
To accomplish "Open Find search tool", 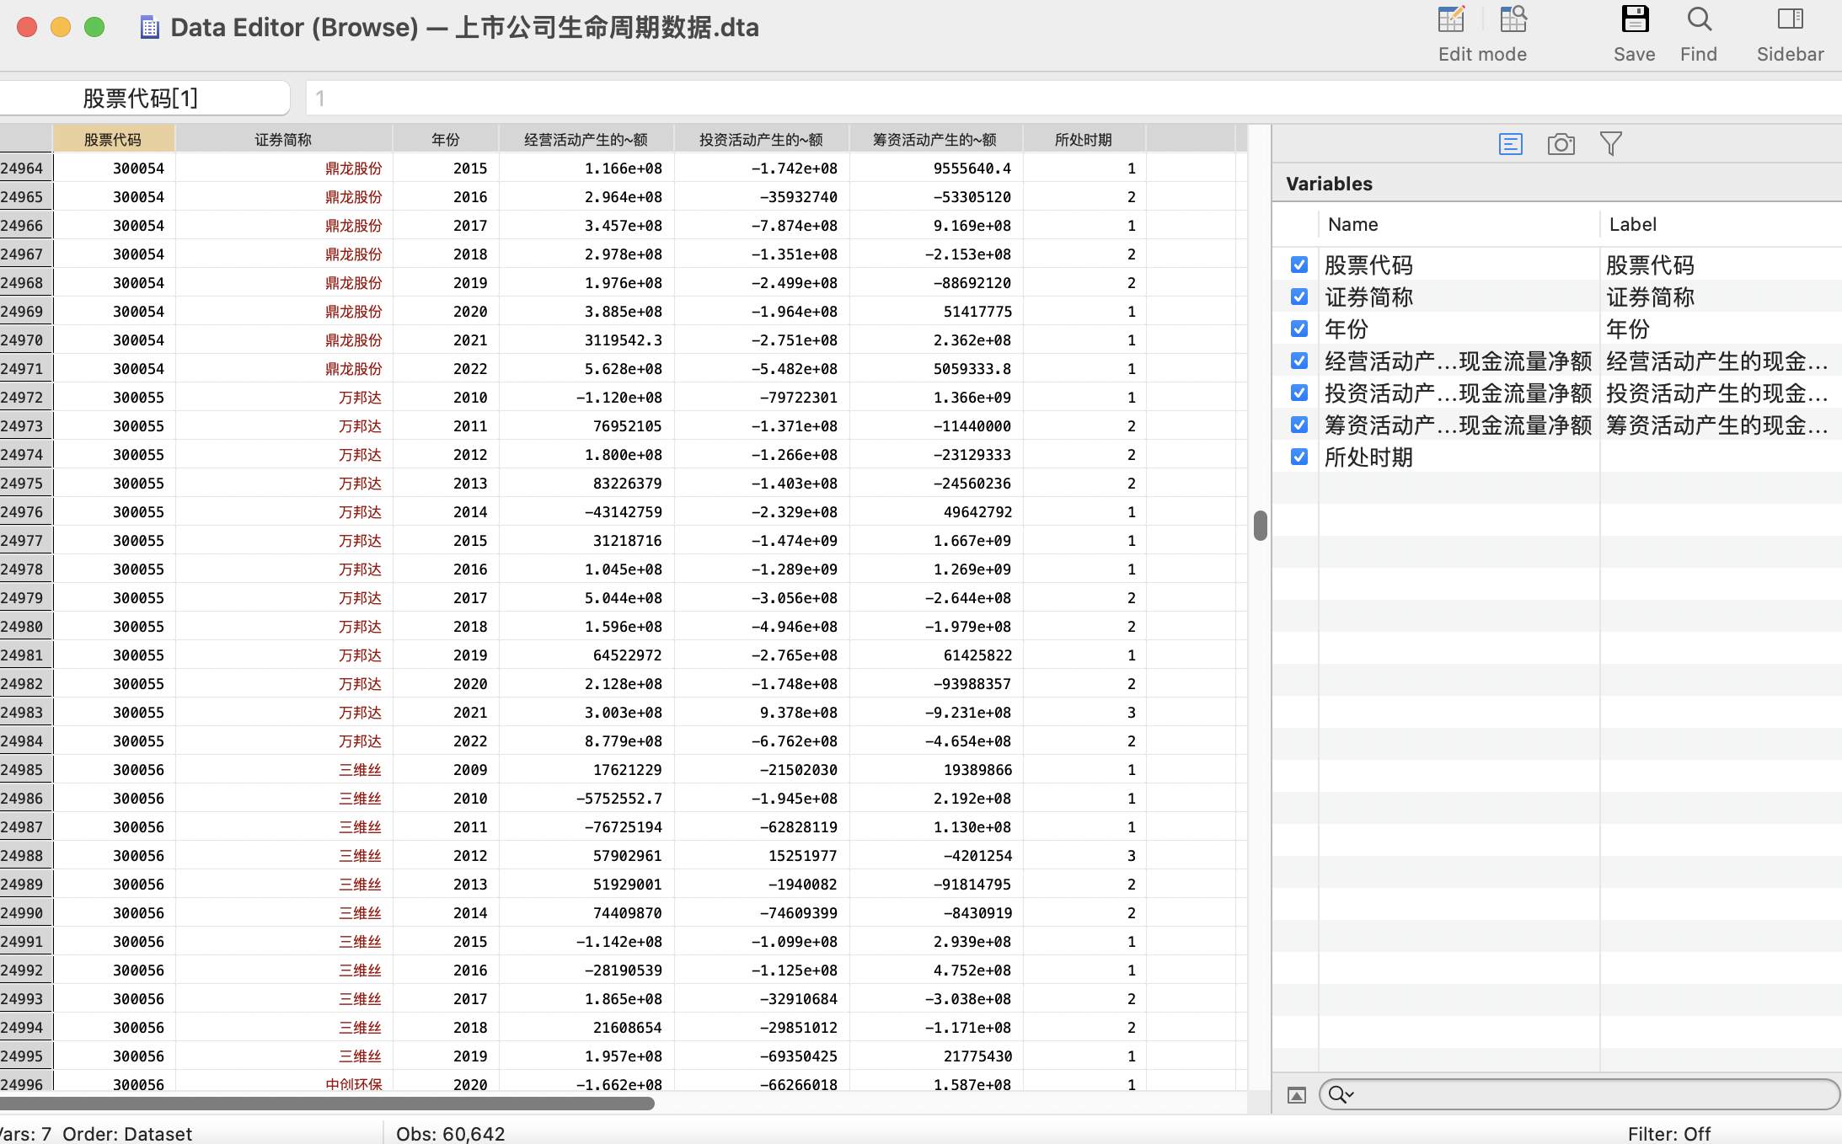I will coord(1698,20).
